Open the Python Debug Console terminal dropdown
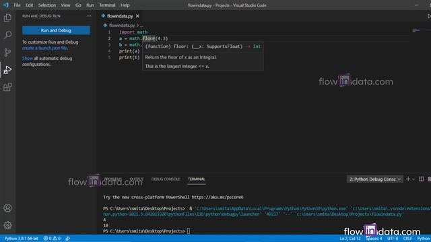 click(x=375, y=179)
